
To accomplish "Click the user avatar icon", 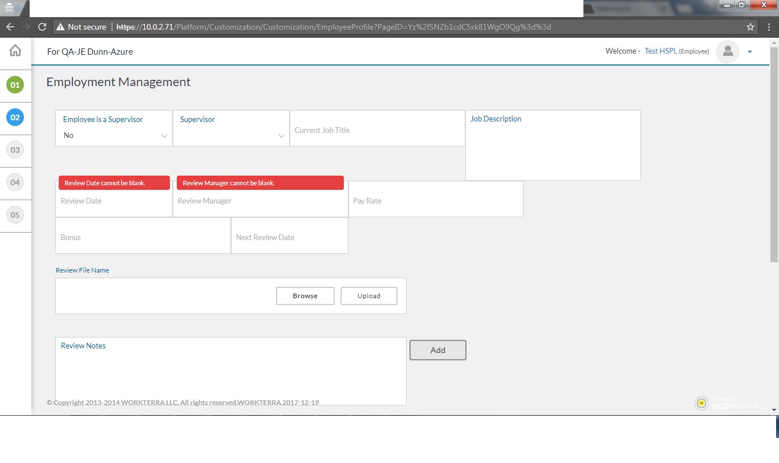I will tap(728, 51).
